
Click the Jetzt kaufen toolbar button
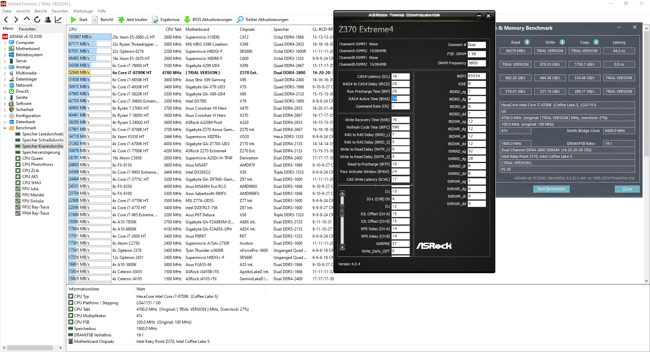[132, 20]
